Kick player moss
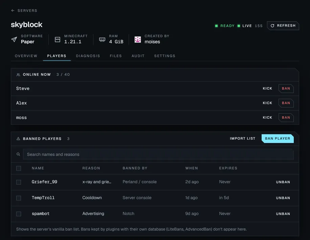The image size is (310, 240). [x=267, y=118]
